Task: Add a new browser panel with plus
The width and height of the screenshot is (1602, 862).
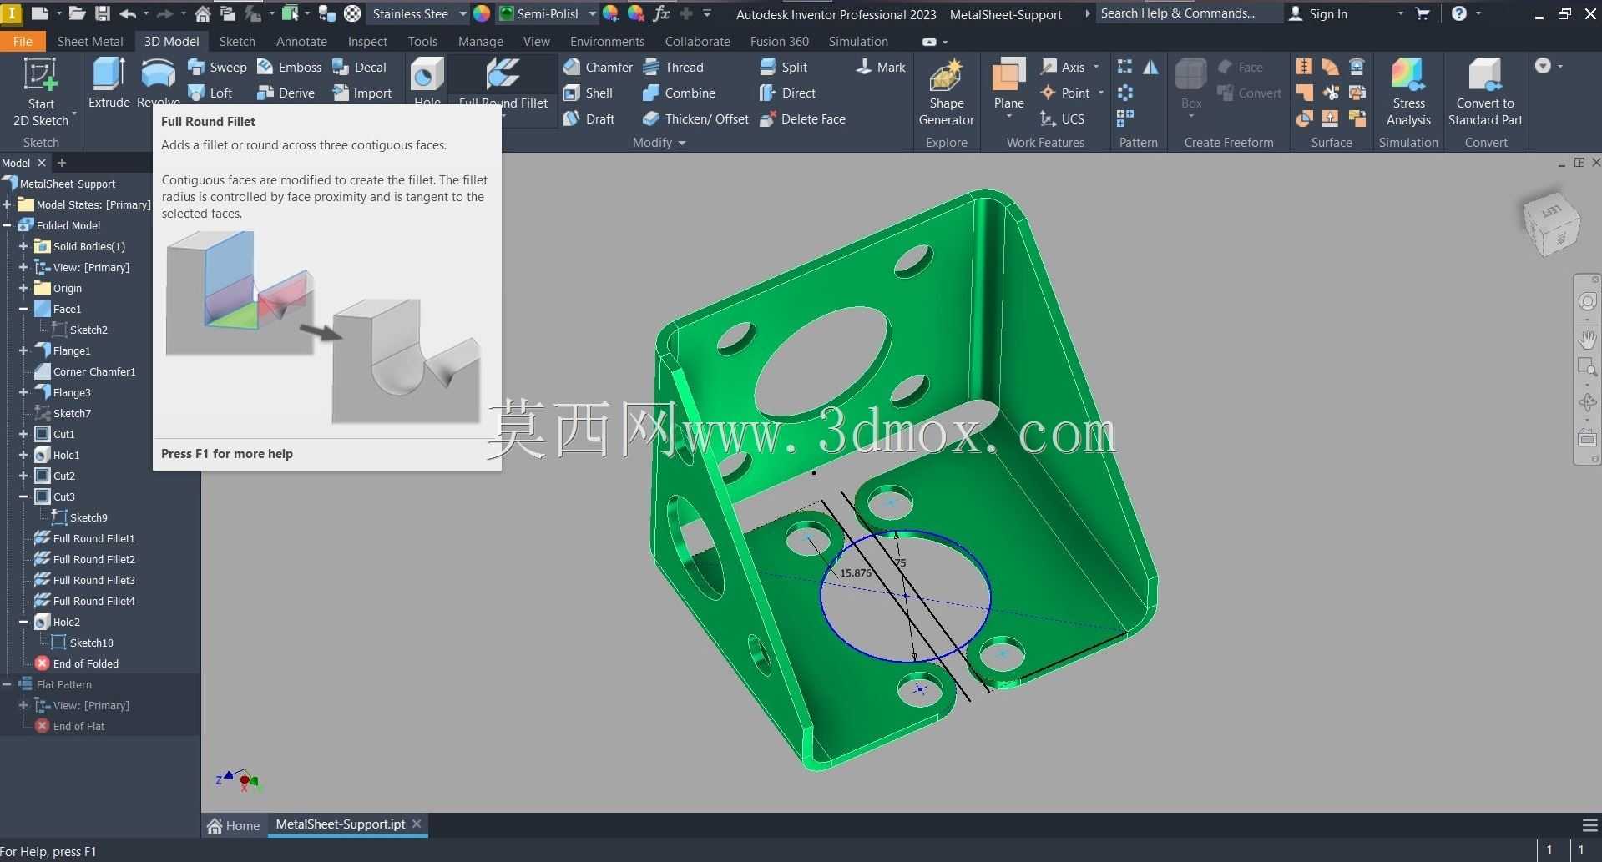Action: [x=61, y=163]
